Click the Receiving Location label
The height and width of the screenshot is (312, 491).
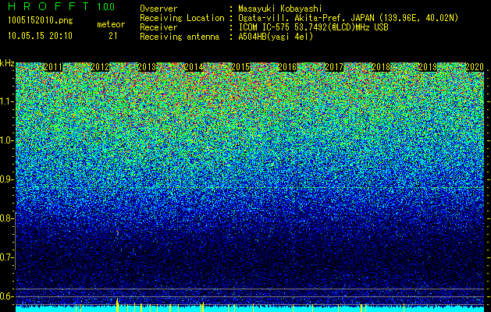(x=182, y=19)
